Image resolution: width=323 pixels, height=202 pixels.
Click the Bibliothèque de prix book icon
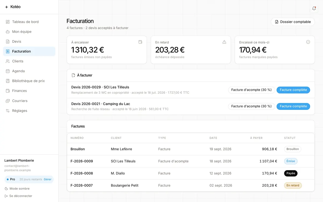pos(8,81)
